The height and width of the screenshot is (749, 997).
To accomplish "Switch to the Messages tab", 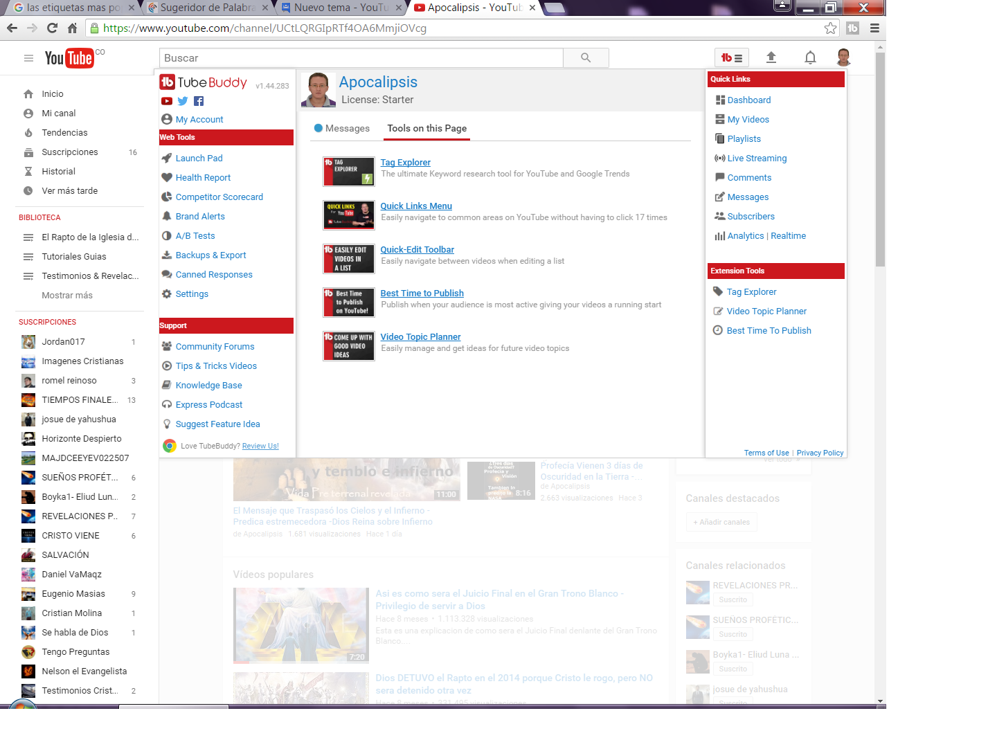I will [342, 128].
